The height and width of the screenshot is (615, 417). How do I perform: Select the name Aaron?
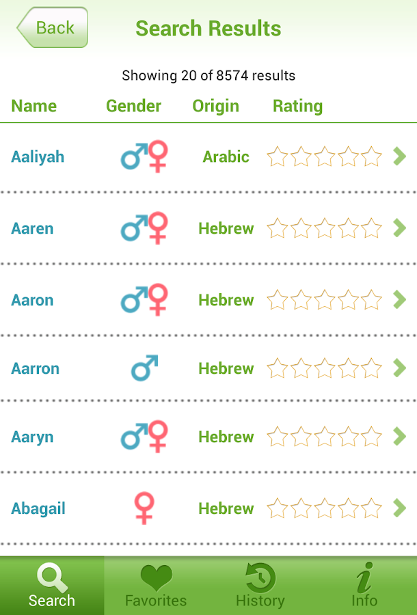pyautogui.click(x=32, y=299)
